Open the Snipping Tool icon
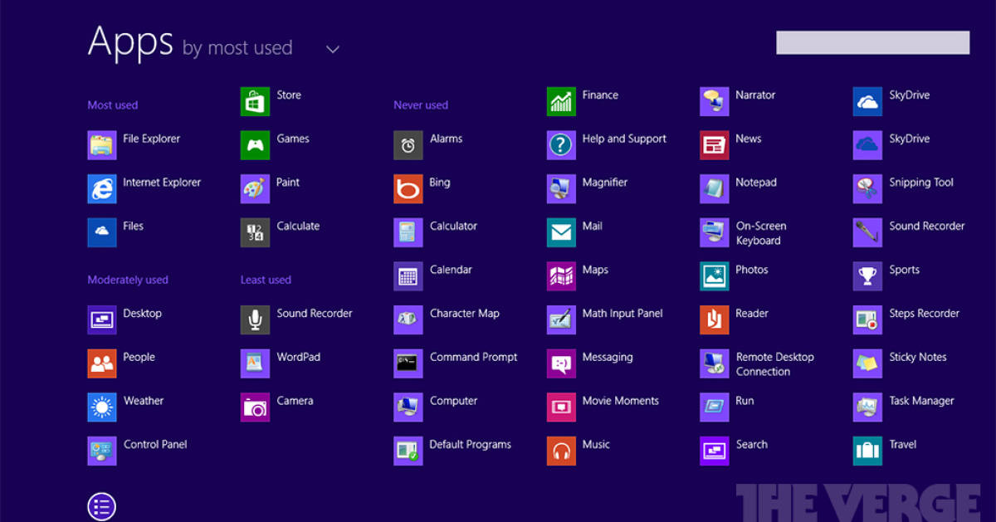 [x=867, y=188]
